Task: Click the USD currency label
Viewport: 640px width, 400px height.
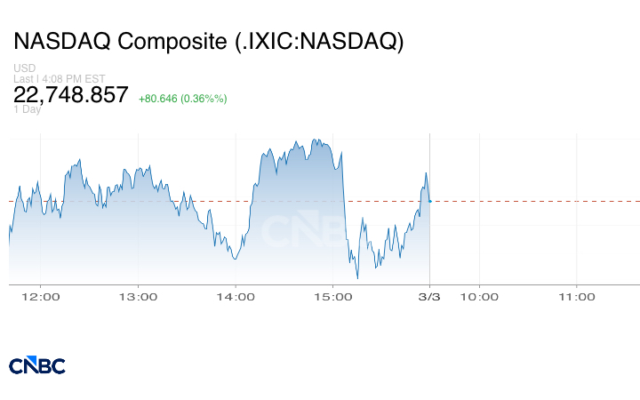Action: (23, 68)
